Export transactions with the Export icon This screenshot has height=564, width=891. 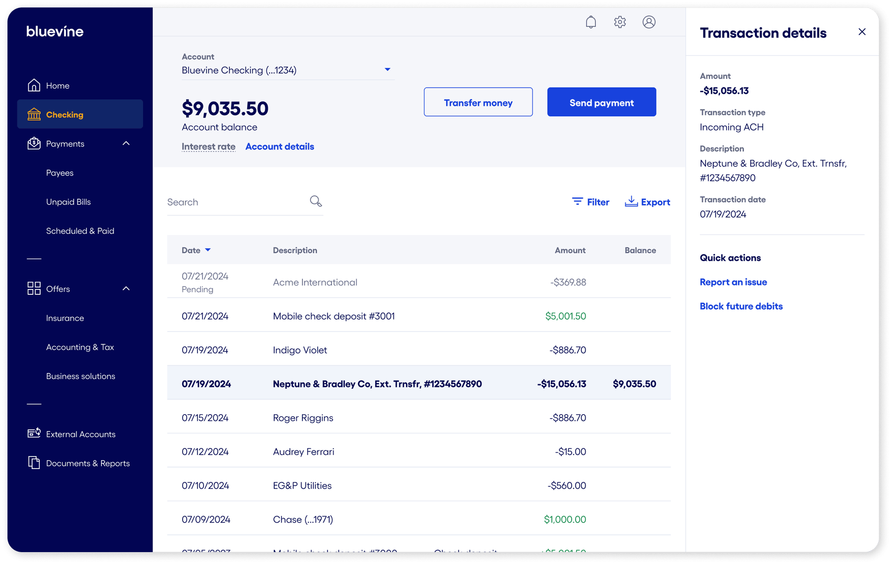(x=631, y=201)
